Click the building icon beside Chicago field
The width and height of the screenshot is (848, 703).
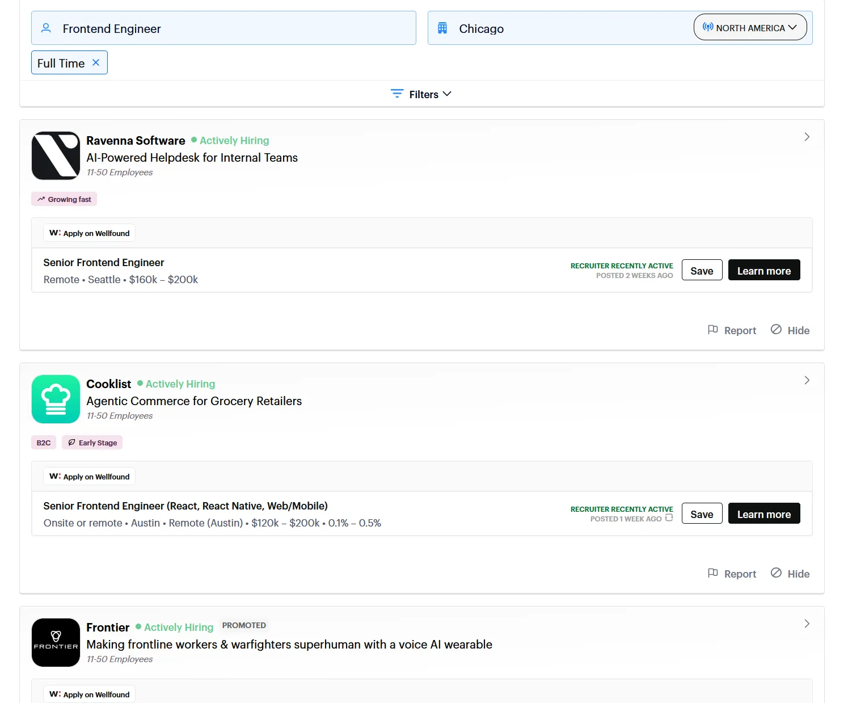tap(442, 27)
